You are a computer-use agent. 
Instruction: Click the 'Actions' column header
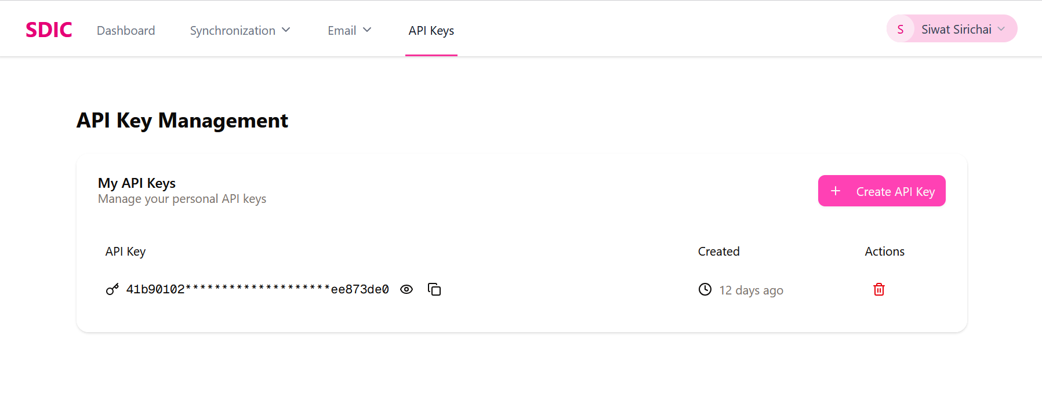coord(884,251)
